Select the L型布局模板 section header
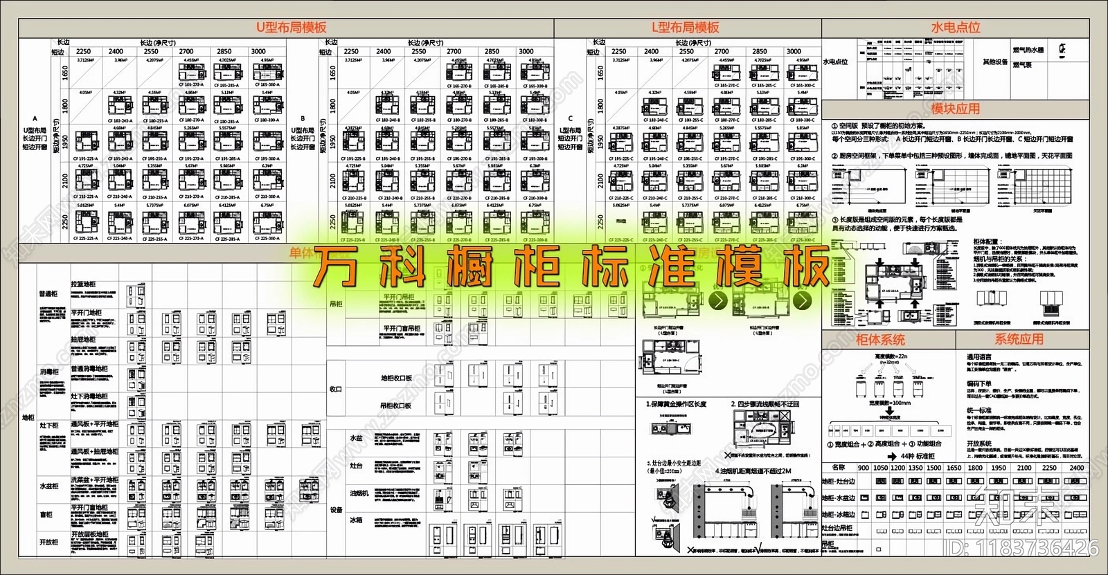The width and height of the screenshot is (1108, 575). 686,28
